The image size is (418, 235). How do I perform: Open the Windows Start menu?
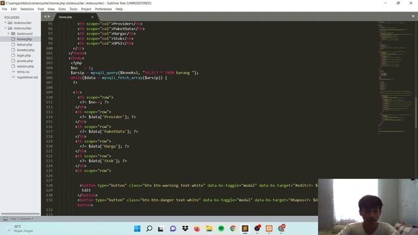[x=137, y=228]
